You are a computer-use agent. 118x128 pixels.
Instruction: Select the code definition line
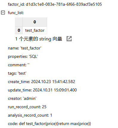(49, 124)
